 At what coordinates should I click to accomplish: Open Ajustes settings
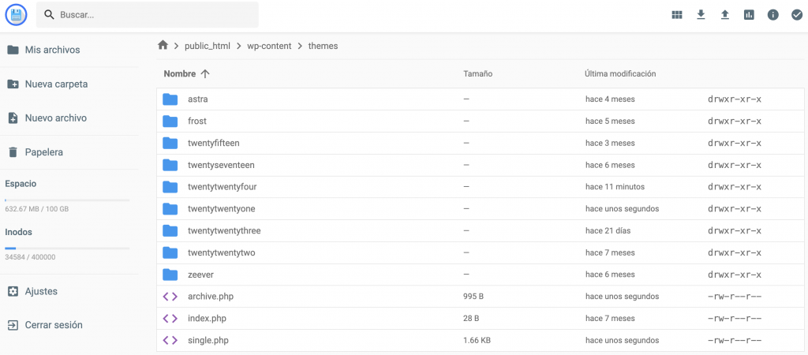(41, 291)
